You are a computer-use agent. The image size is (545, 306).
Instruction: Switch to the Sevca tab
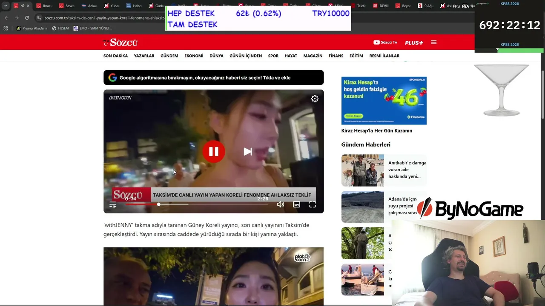click(x=67, y=6)
